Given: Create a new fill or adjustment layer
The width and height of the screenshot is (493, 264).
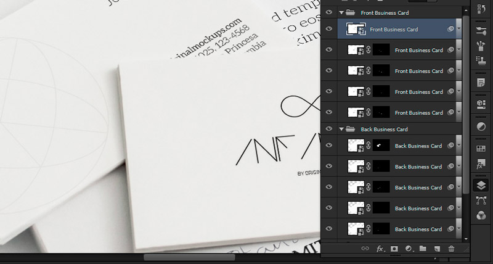Looking at the screenshot, I should pos(409,249).
